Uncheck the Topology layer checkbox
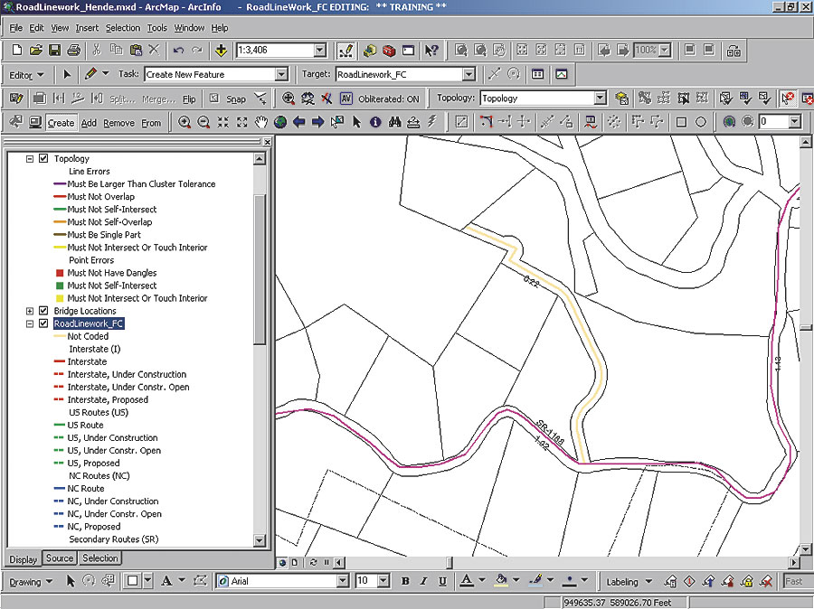The height and width of the screenshot is (609, 814). pyautogui.click(x=43, y=158)
